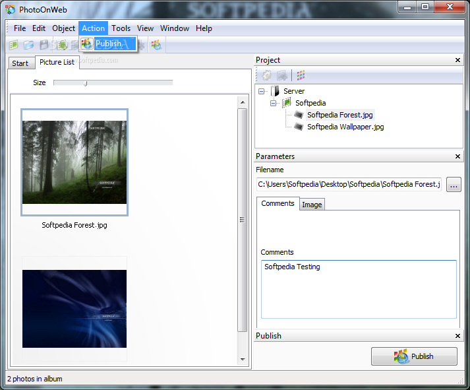Click the Open folder toolbar icon
The width and height of the screenshot is (470, 390).
click(x=29, y=45)
